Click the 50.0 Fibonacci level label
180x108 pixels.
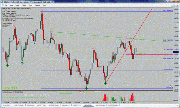tap(168, 49)
